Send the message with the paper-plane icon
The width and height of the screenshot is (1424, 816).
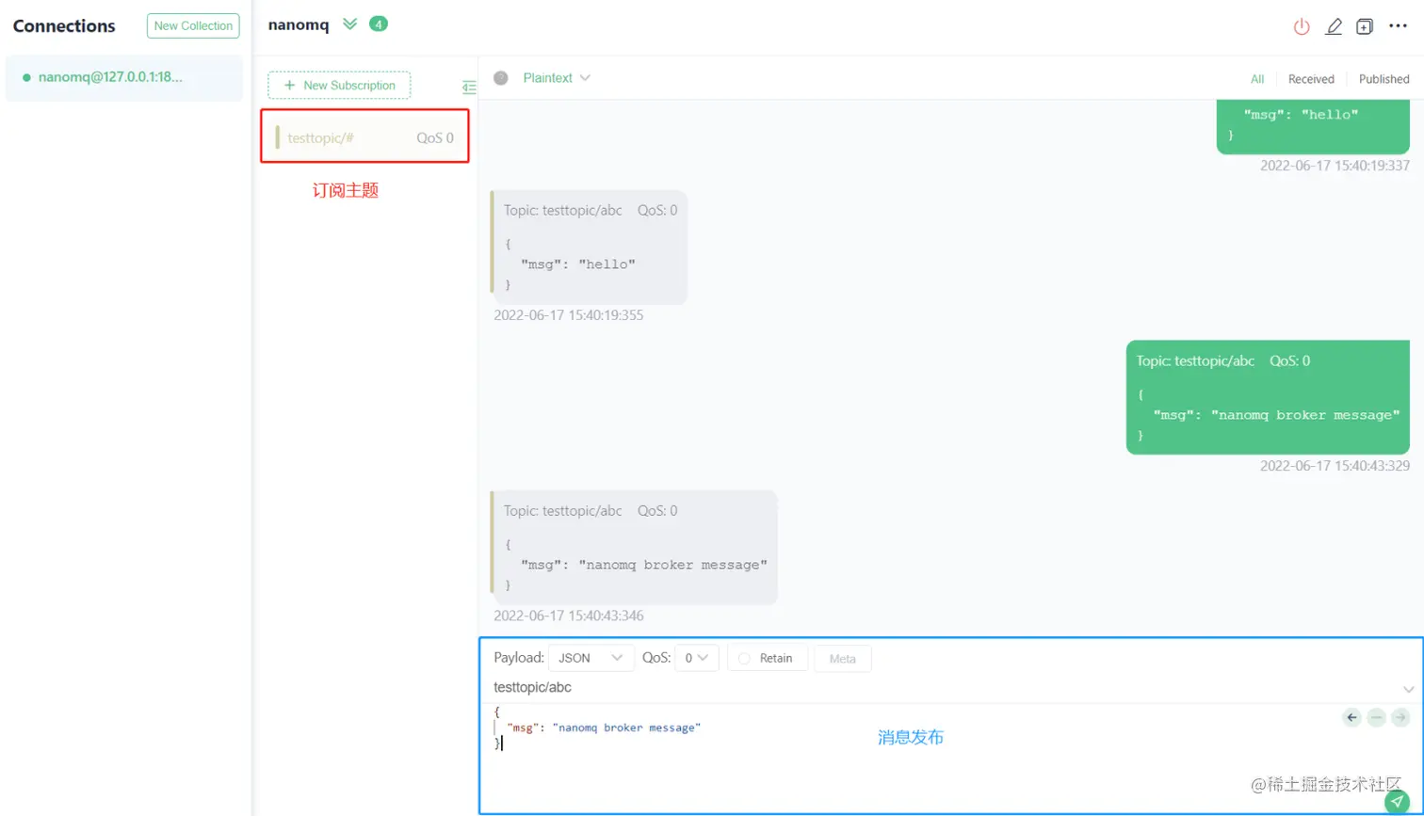(x=1398, y=802)
